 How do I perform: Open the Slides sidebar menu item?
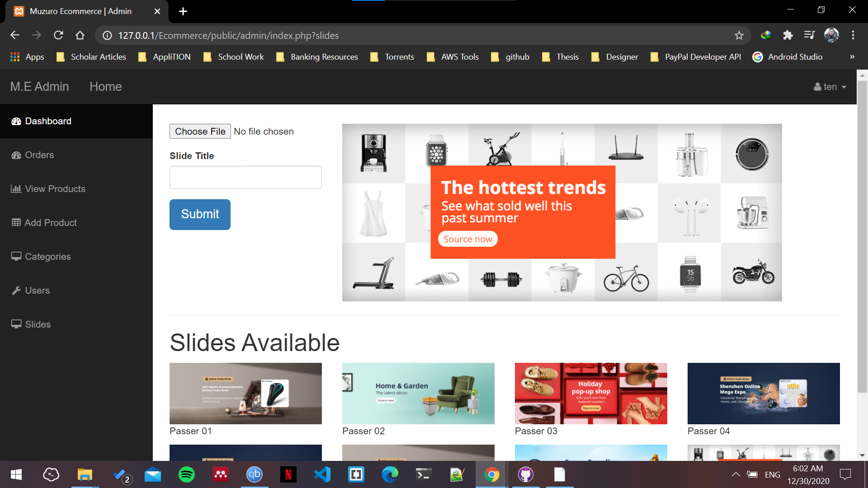[x=38, y=324]
